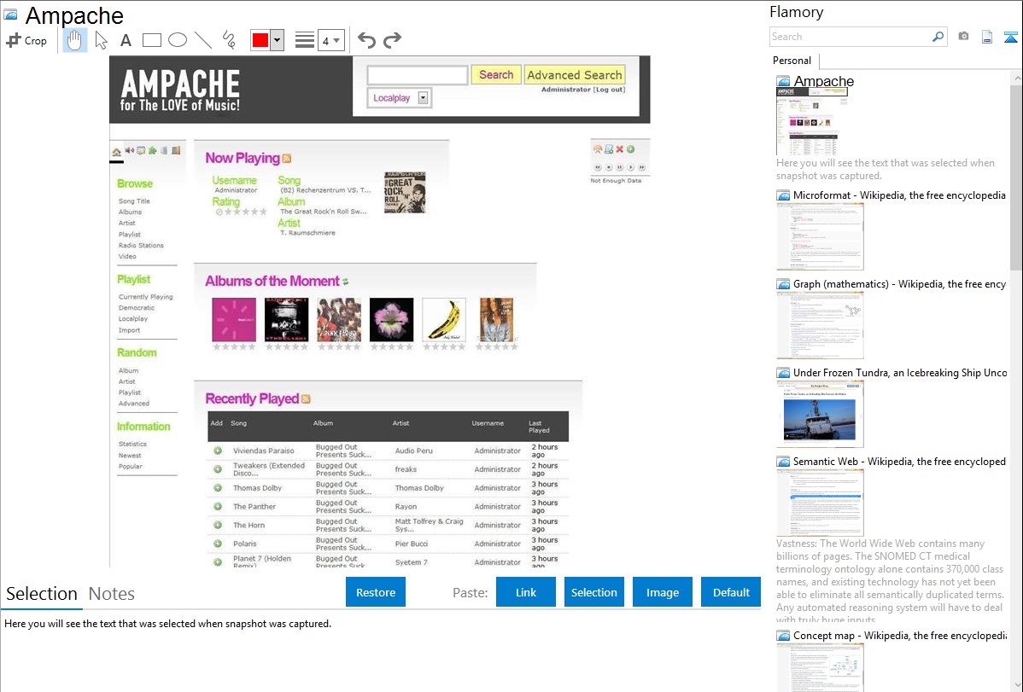The width and height of the screenshot is (1023, 692).
Task: Activate the hand pan tool
Action: pyautogui.click(x=75, y=40)
